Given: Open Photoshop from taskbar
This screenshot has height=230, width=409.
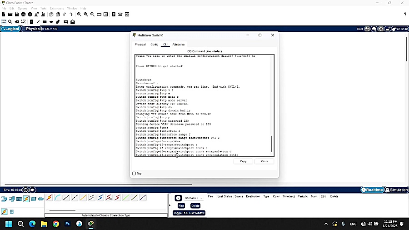Looking at the screenshot, I should 68,224.
